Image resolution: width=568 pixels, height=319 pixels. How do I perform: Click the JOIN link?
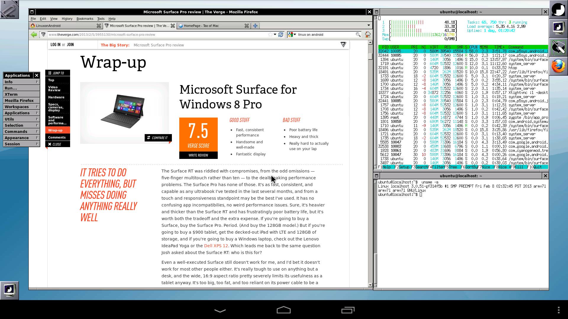(x=70, y=45)
